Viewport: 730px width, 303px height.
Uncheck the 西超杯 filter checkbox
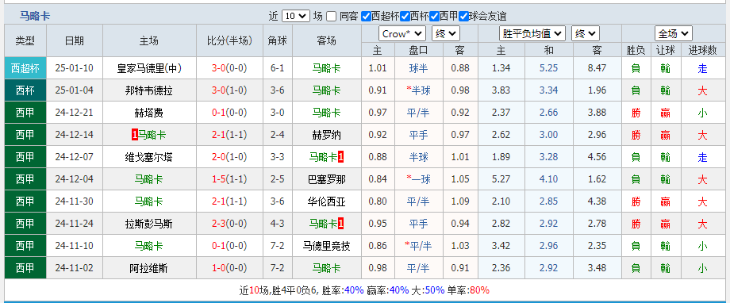(366, 17)
